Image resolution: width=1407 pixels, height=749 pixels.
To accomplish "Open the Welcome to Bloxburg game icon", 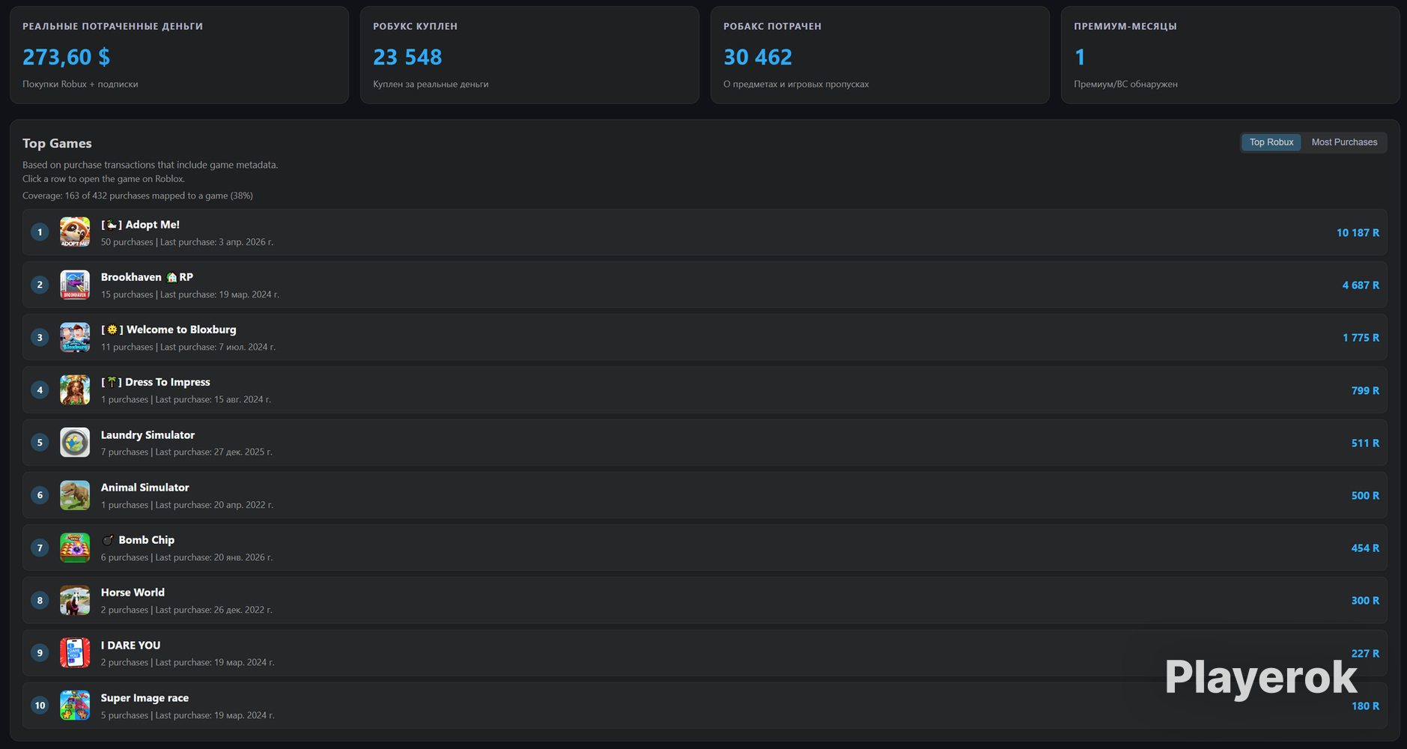I will click(x=75, y=337).
